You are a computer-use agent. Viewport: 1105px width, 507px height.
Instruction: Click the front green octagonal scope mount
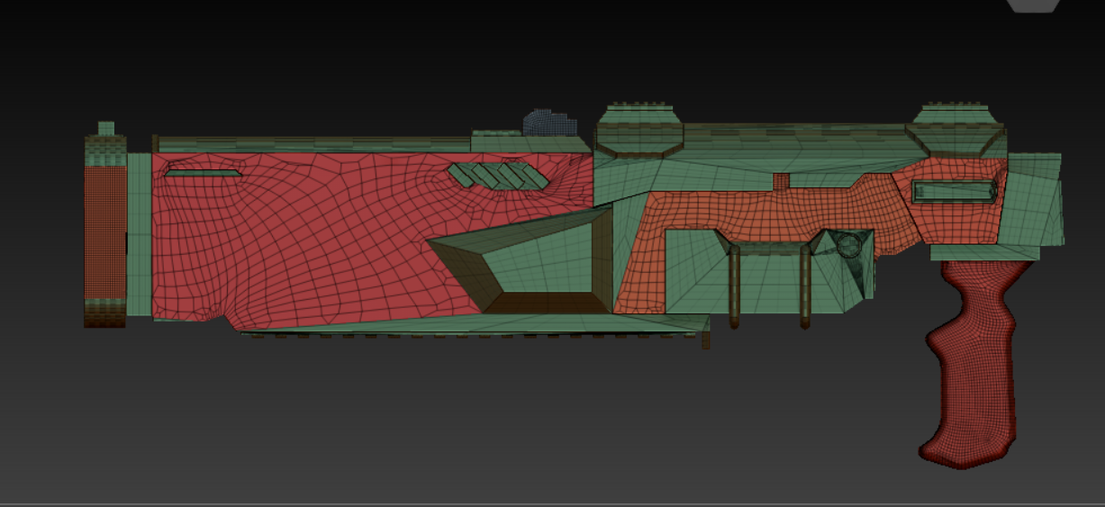(x=639, y=131)
